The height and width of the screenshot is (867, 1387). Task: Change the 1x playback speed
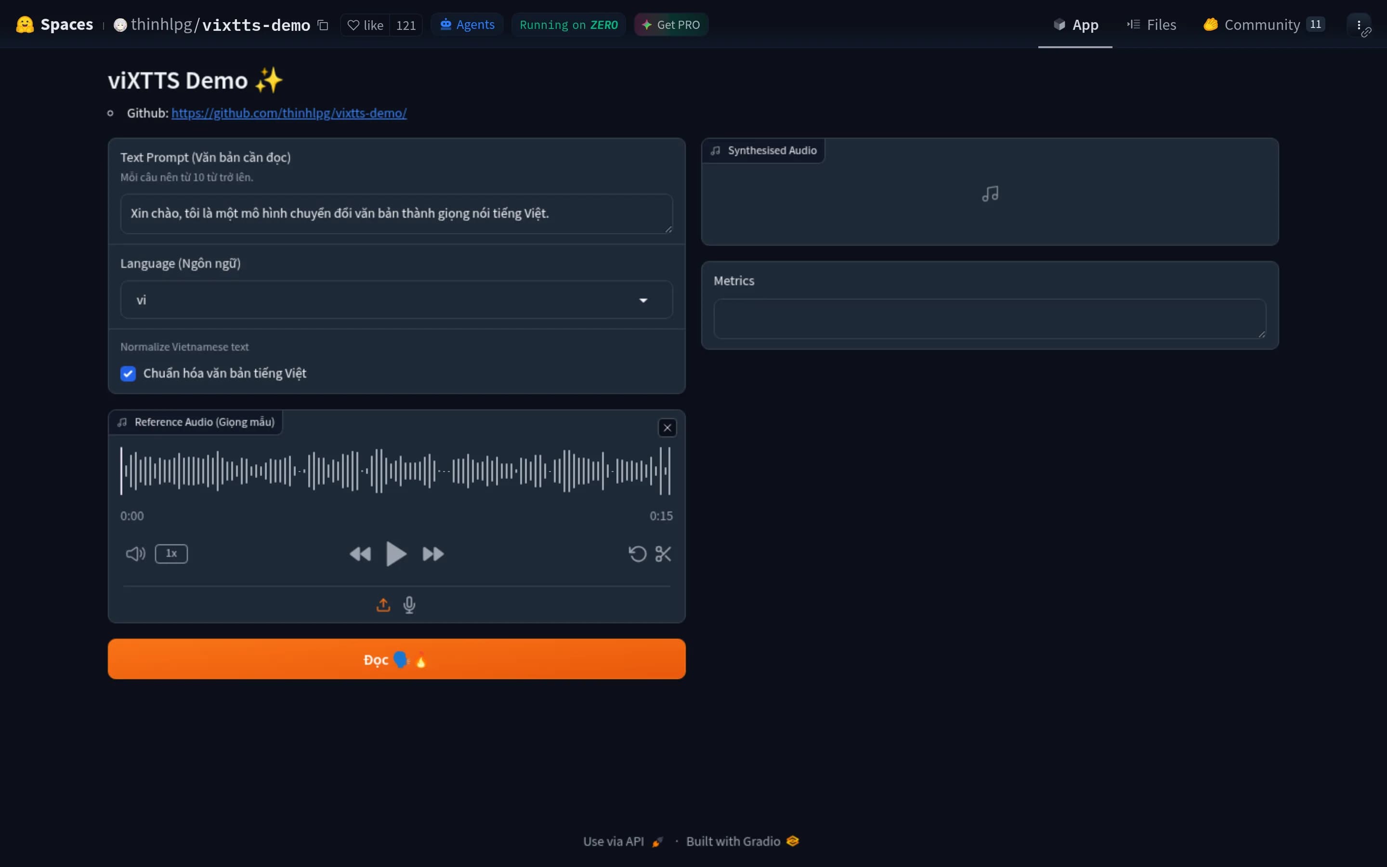pos(171,553)
